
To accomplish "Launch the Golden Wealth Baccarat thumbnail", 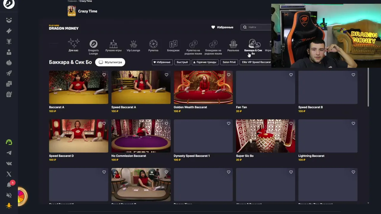I will click(203, 87).
